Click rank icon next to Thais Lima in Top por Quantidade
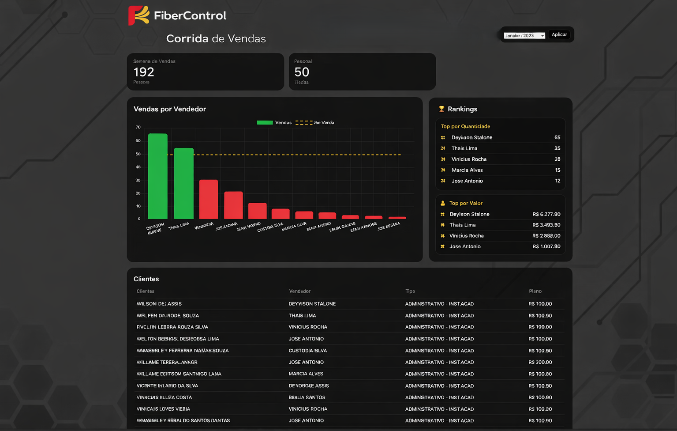Viewport: 677px width, 431px height. [443, 148]
